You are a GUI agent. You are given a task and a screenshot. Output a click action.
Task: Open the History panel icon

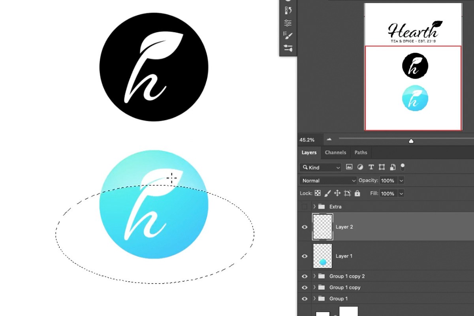pos(288,10)
